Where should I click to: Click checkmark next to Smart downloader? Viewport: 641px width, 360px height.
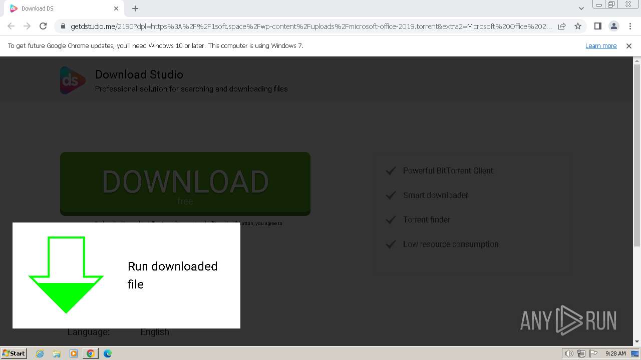click(391, 195)
